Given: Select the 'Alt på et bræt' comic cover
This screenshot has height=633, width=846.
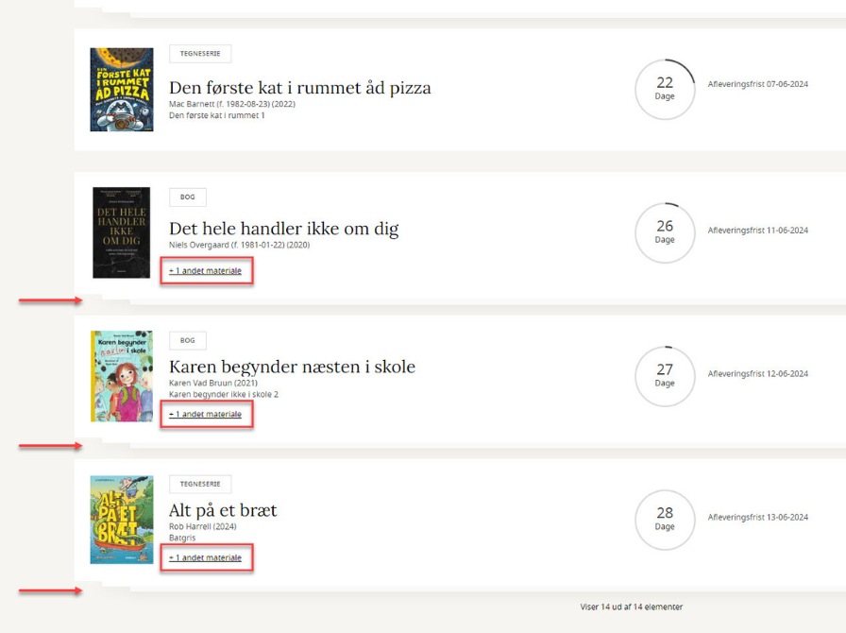Looking at the screenshot, I should point(122,520).
